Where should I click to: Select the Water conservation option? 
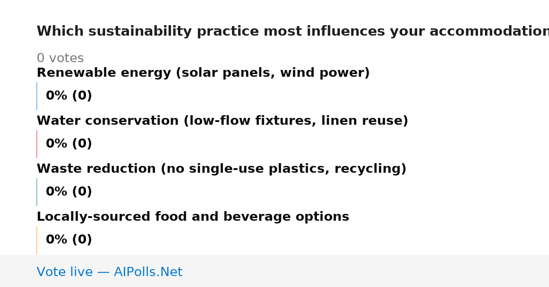[x=222, y=121]
